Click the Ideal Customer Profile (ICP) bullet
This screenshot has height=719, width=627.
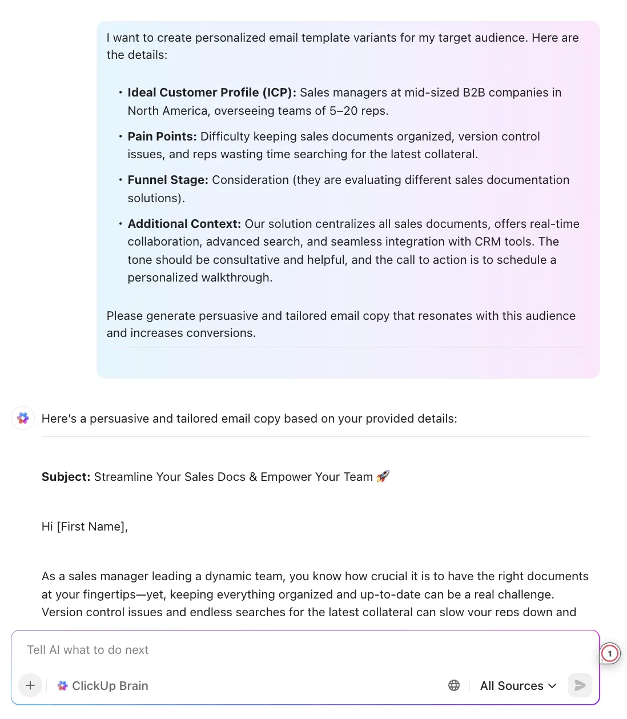[344, 101]
